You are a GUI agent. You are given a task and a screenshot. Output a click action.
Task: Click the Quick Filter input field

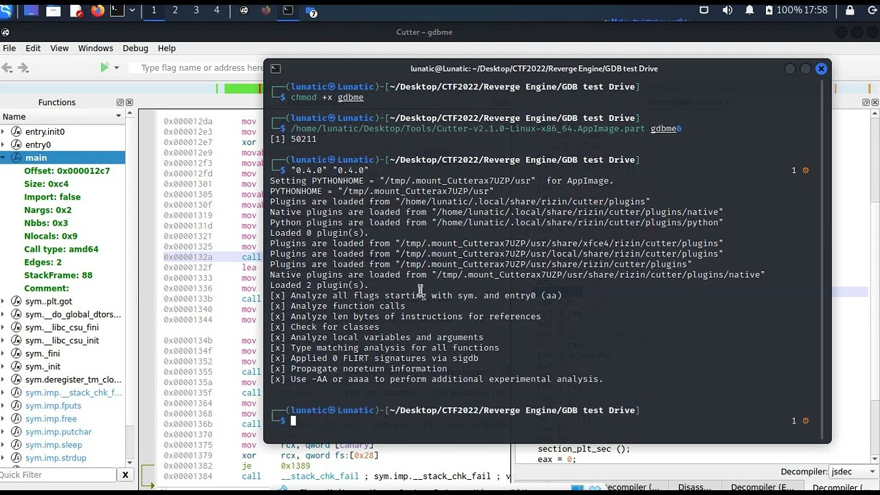point(58,475)
